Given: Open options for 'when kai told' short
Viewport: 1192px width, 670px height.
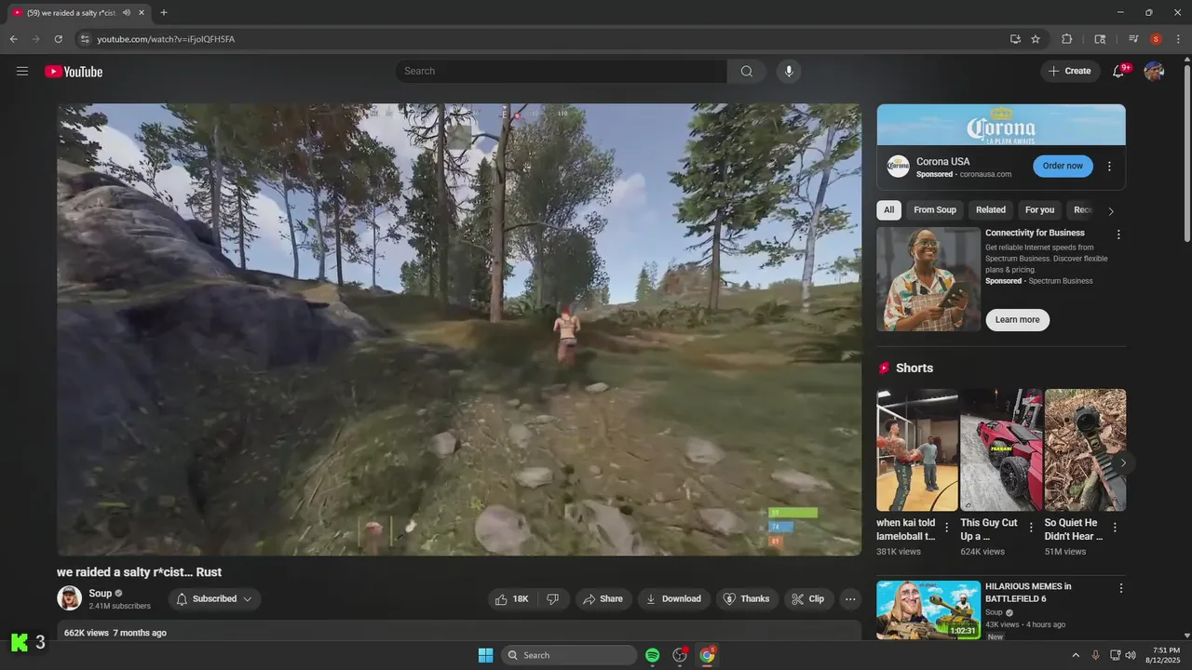Looking at the screenshot, I should click(x=947, y=528).
